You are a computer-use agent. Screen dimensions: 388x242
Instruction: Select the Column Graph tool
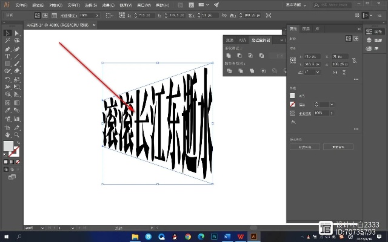coord(17,119)
